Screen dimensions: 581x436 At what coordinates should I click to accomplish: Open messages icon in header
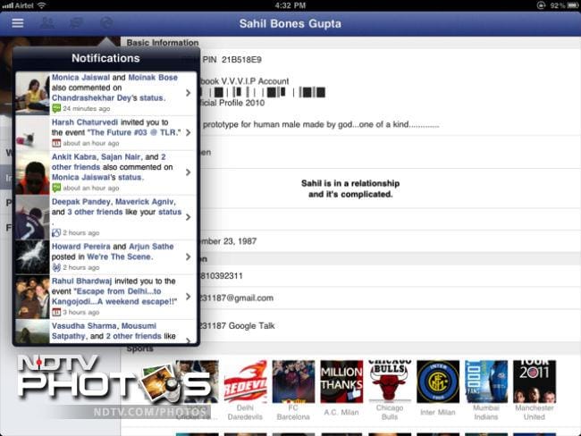point(76,23)
